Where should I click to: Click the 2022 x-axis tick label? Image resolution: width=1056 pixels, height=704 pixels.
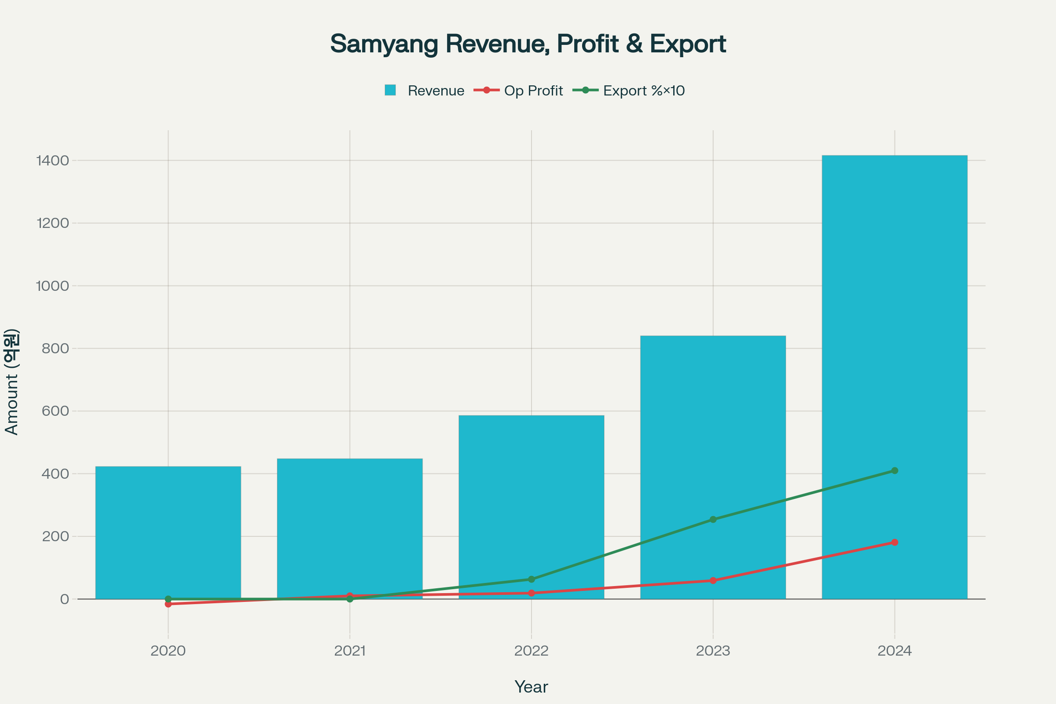coord(531,651)
